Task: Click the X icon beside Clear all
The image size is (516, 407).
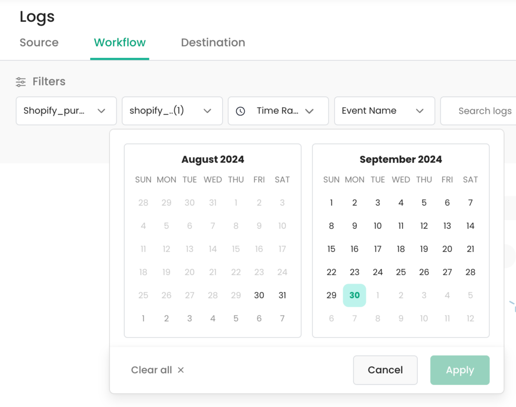Action: click(x=181, y=370)
